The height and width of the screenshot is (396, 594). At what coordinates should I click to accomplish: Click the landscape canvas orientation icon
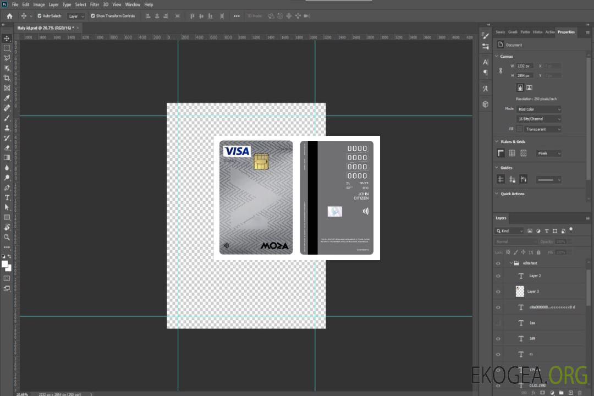click(529, 87)
